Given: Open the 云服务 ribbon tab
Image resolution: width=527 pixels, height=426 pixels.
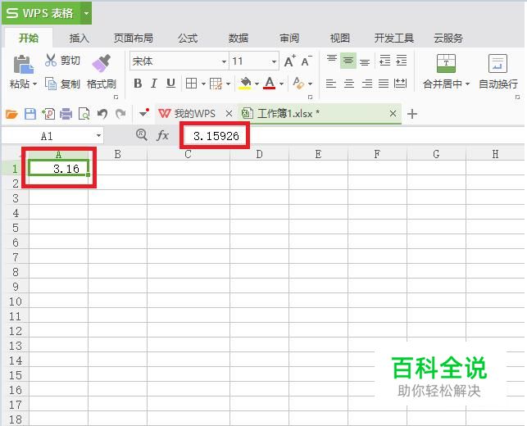Looking at the screenshot, I should click(x=448, y=38).
